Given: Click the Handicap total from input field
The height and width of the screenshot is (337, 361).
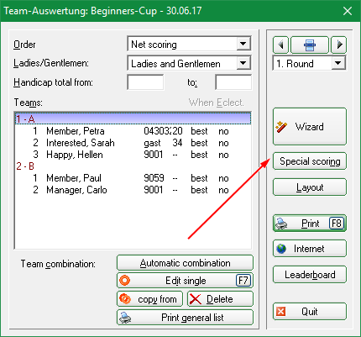Looking at the screenshot, I should (145, 82).
